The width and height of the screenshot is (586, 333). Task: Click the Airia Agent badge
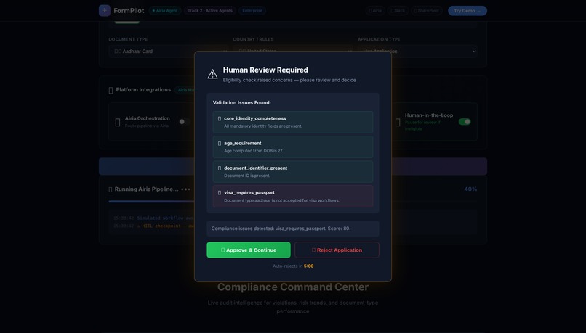tap(165, 11)
